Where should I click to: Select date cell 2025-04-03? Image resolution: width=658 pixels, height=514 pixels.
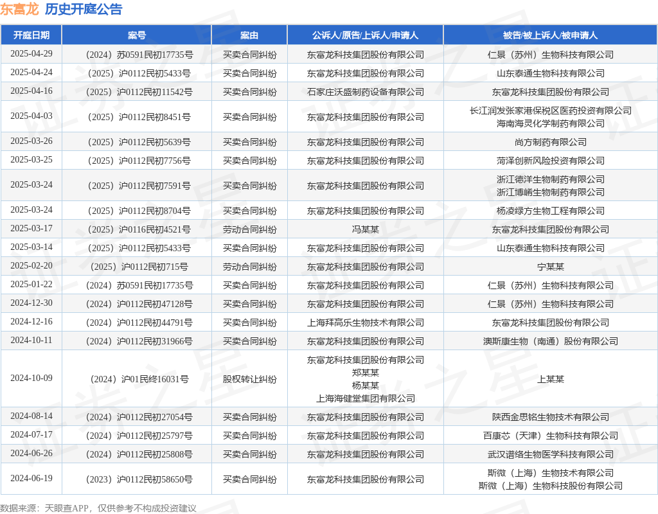coord(31,116)
